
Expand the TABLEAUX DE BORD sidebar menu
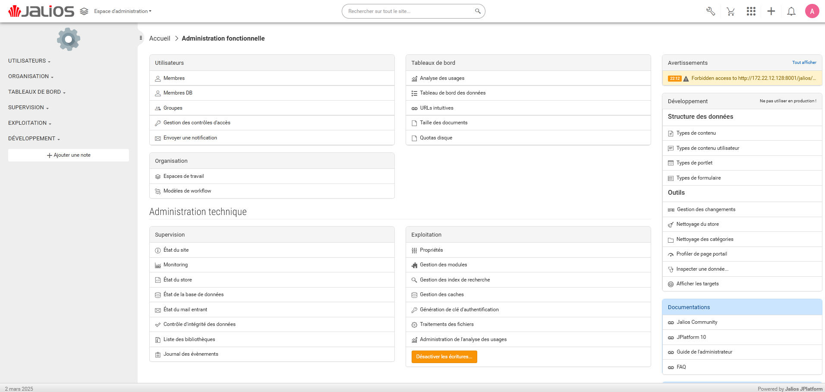click(x=37, y=92)
